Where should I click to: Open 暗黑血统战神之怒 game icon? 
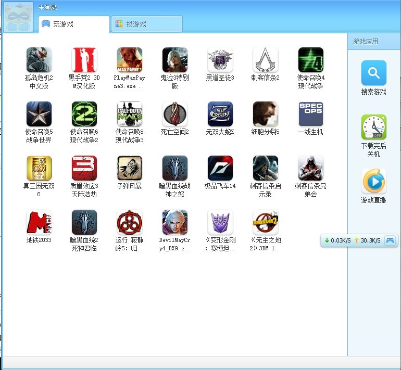tap(174, 168)
